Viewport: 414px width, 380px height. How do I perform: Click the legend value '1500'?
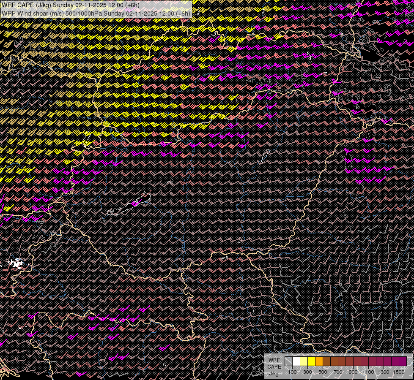click(399, 372)
